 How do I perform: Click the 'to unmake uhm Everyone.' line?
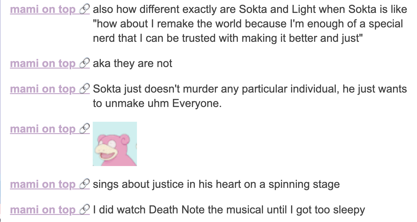pos(157,103)
